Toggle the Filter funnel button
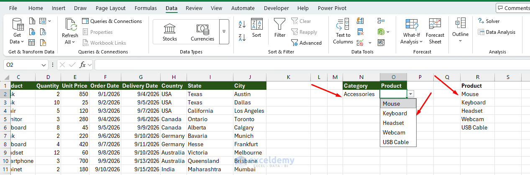 [x=280, y=28]
